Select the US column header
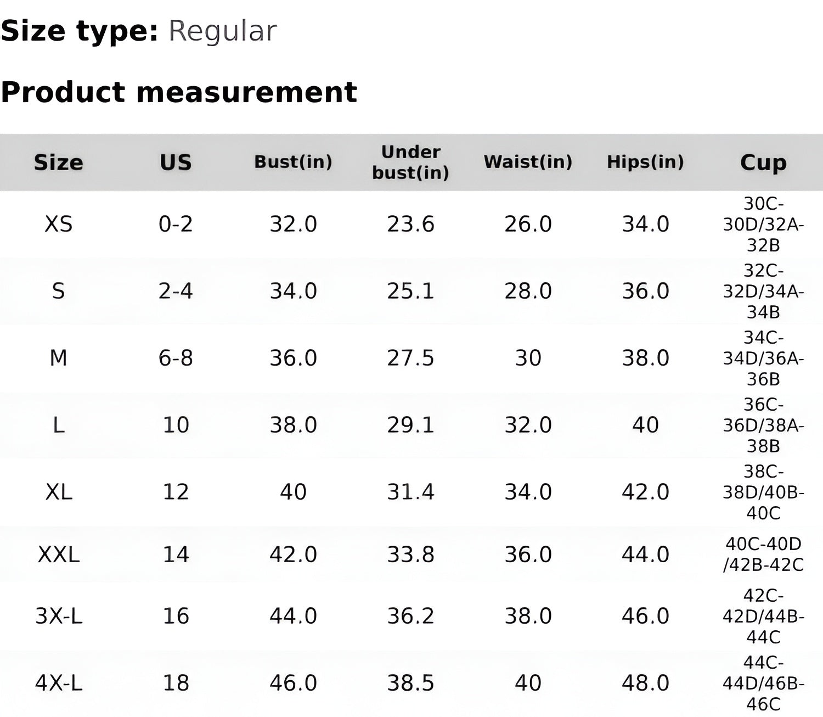Screen dimensions: 823x717 point(176,163)
